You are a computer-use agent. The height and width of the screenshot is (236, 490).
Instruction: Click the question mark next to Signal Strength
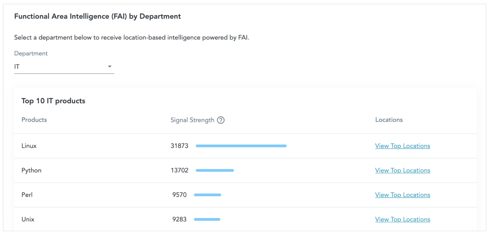(x=221, y=120)
